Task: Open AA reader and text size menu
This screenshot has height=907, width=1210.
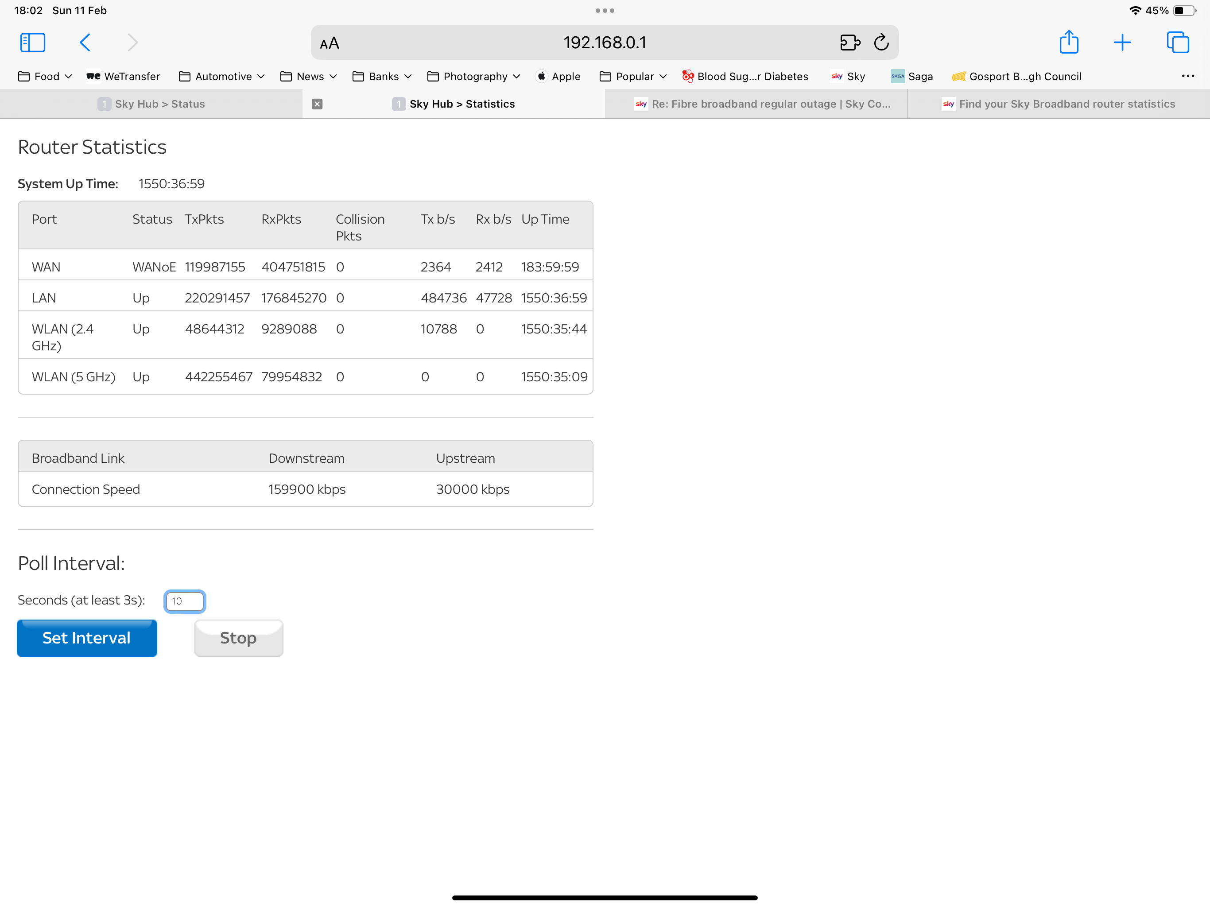Action: tap(330, 43)
